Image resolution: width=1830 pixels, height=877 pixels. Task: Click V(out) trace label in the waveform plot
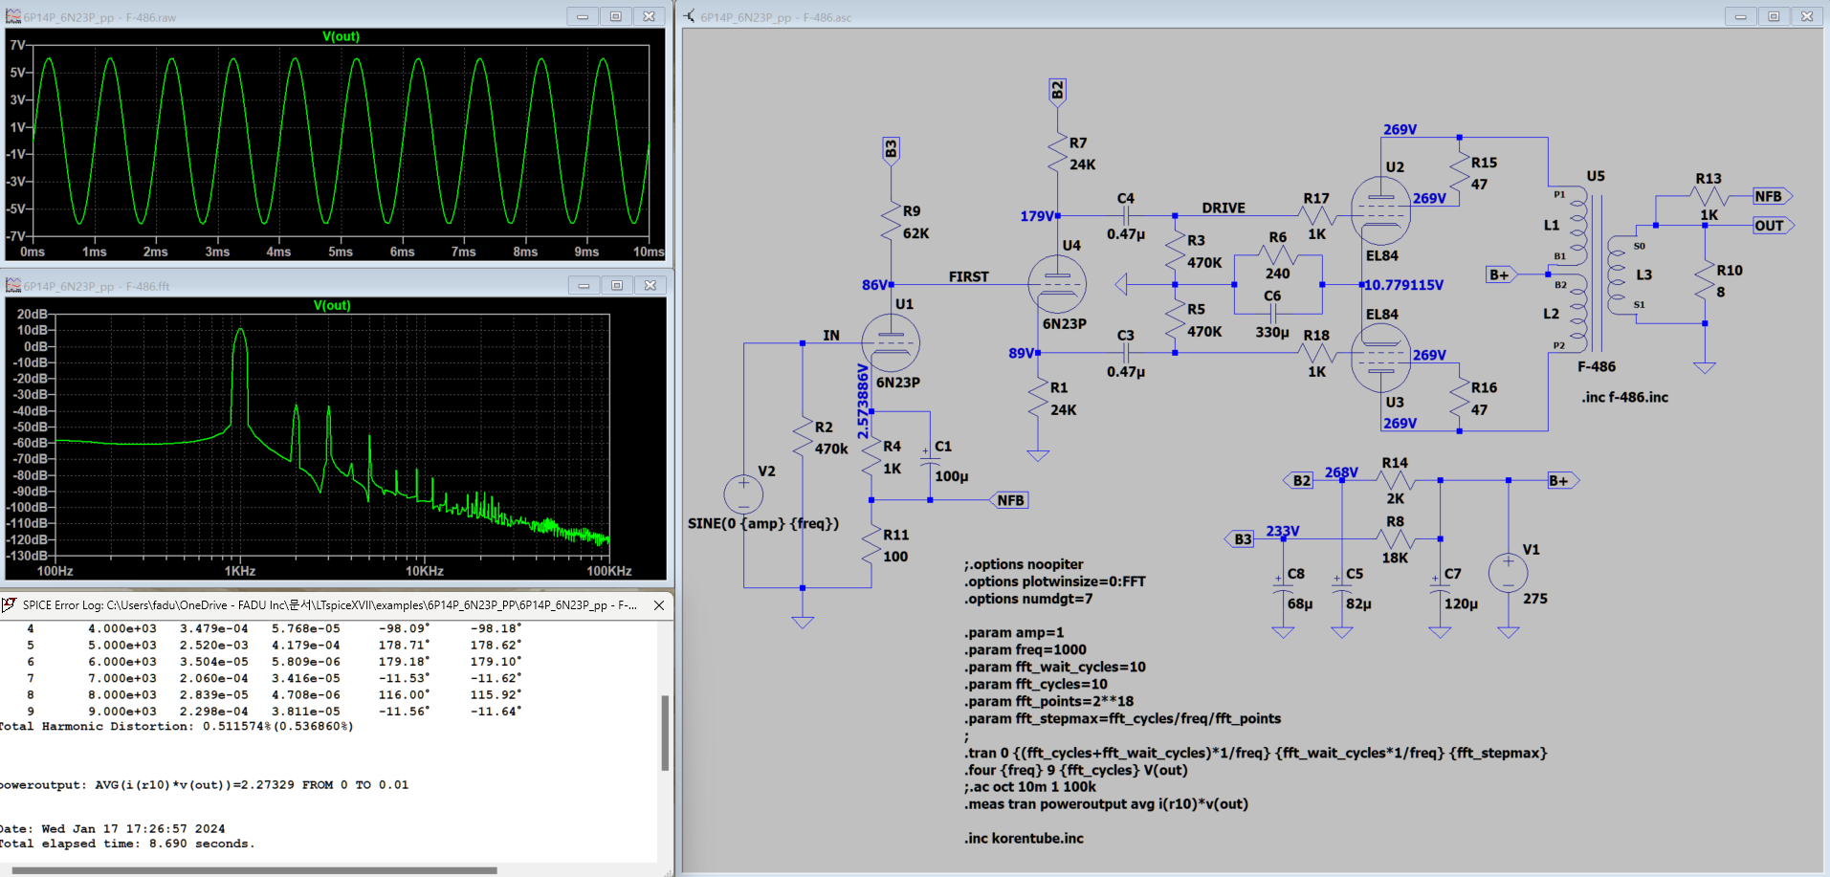341,36
